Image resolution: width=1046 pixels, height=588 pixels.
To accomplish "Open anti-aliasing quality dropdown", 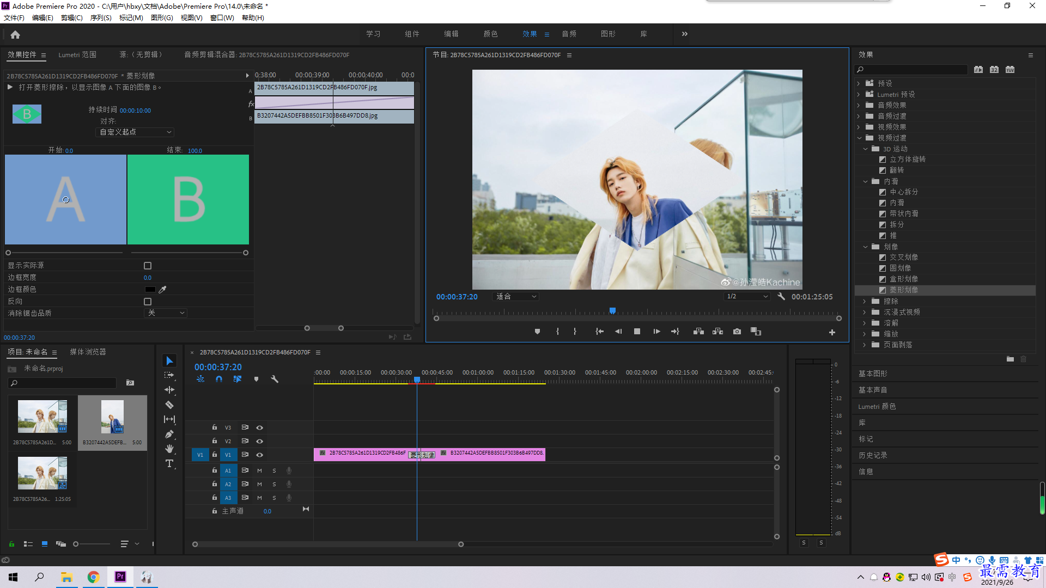I will click(166, 313).
